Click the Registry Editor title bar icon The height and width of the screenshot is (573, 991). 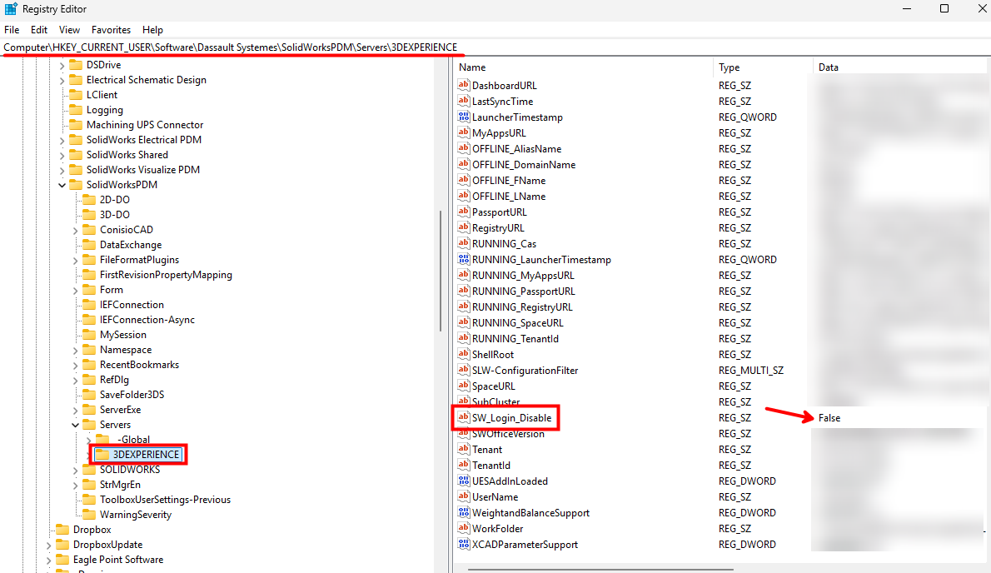pos(9,8)
